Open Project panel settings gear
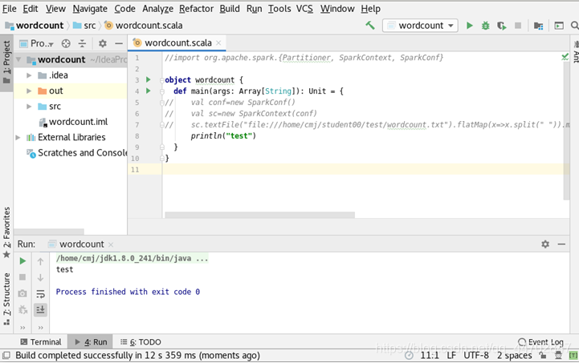 pyautogui.click(x=103, y=43)
